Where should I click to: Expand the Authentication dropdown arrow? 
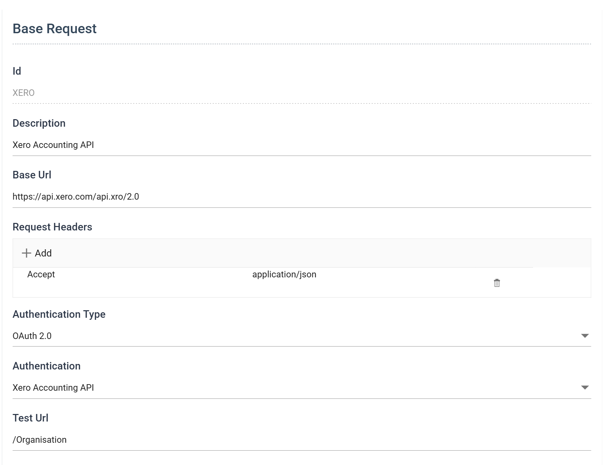tap(585, 388)
